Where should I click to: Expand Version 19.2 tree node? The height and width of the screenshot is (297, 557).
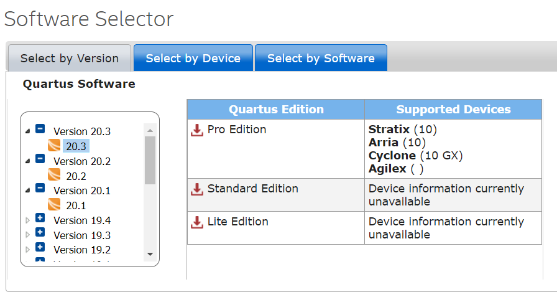coord(40,248)
